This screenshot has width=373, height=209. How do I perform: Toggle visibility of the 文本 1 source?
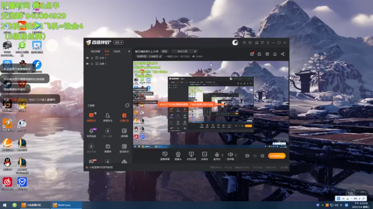point(87,58)
